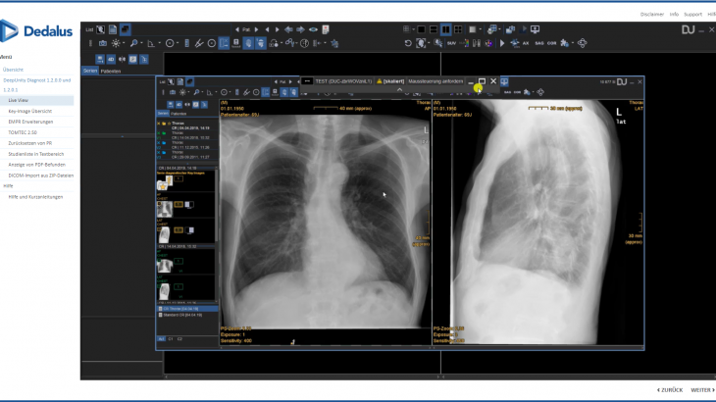This screenshot has width=716, height=402.
Task: Select the lateral thorax thumbnail in series list
Action: click(165, 233)
